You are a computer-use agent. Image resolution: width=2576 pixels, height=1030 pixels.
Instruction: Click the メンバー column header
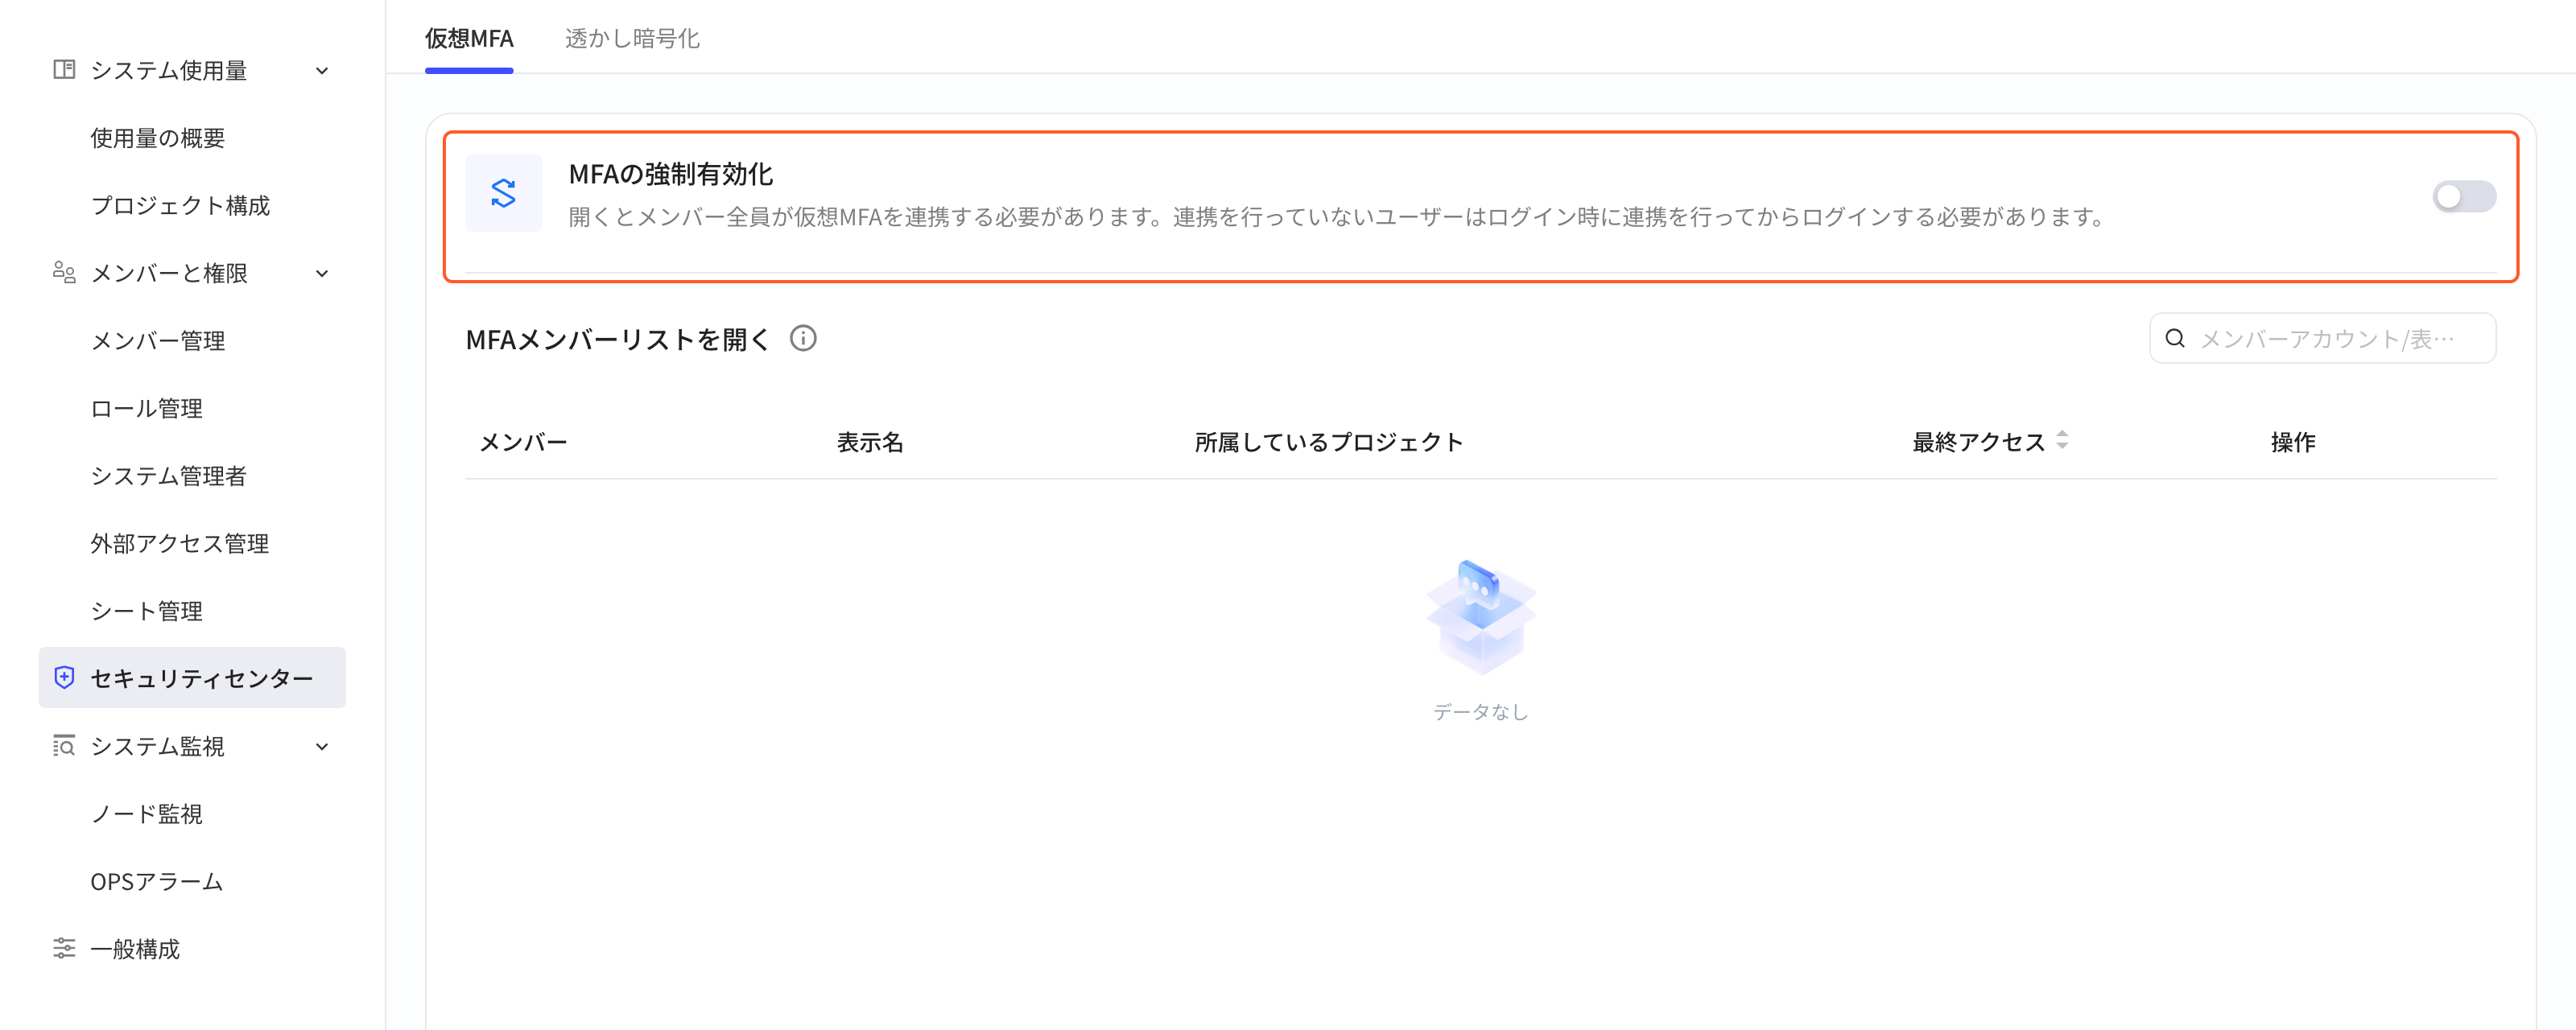click(523, 442)
